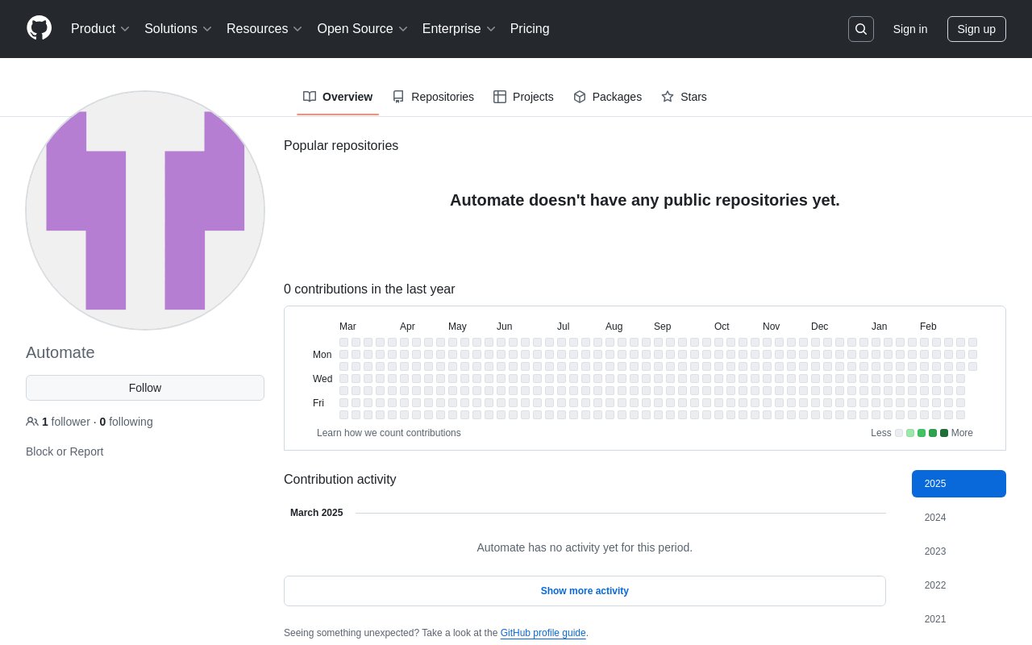
Task: Click the 'Mon' weekday label in the calendar
Action: [322, 355]
